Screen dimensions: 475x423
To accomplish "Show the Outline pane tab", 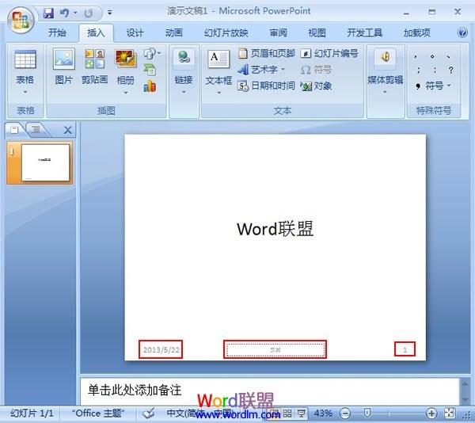I will pyautogui.click(x=36, y=130).
